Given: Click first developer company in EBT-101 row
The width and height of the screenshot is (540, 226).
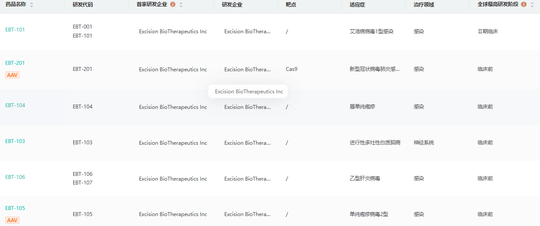Looking at the screenshot, I should pyautogui.click(x=173, y=32).
